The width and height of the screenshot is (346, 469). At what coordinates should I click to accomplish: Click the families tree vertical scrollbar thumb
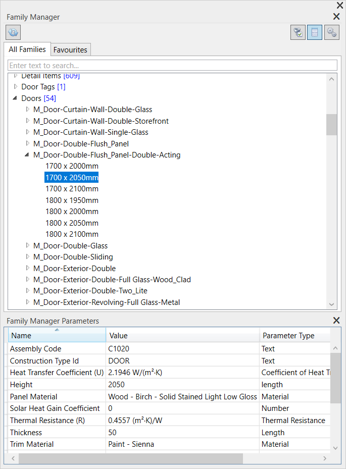coord(331,124)
